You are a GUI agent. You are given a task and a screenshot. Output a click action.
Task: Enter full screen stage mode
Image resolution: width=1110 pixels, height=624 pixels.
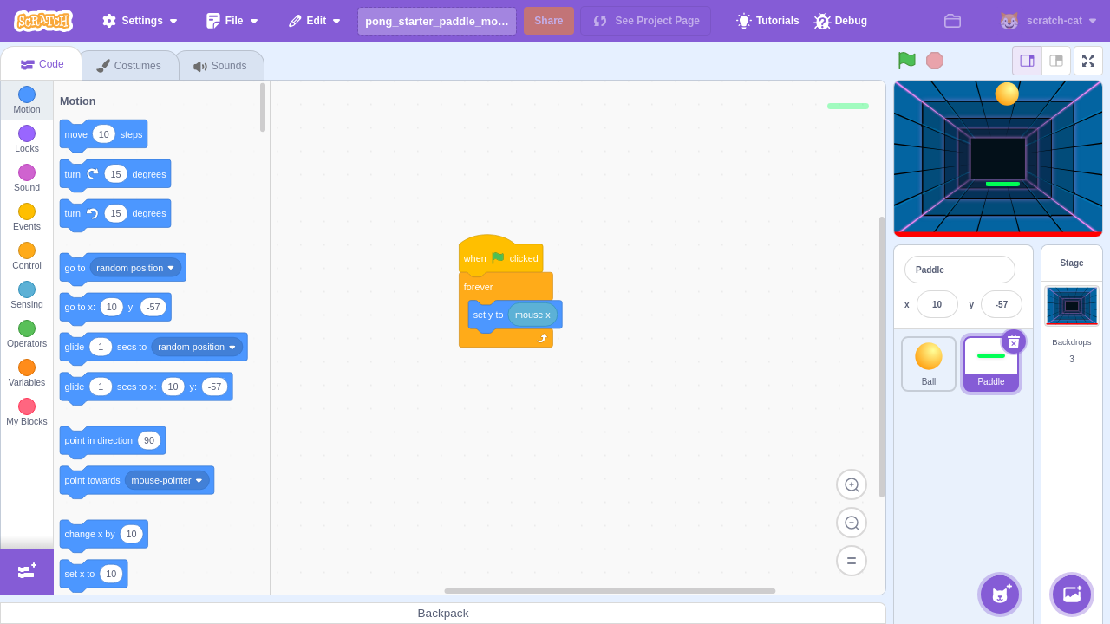point(1087,61)
